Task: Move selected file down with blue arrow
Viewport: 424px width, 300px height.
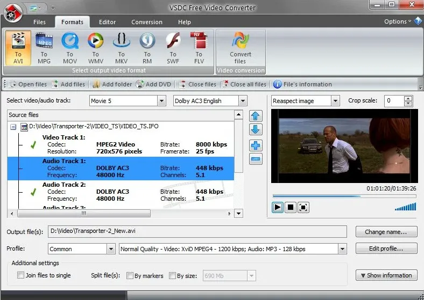Action: point(256,130)
